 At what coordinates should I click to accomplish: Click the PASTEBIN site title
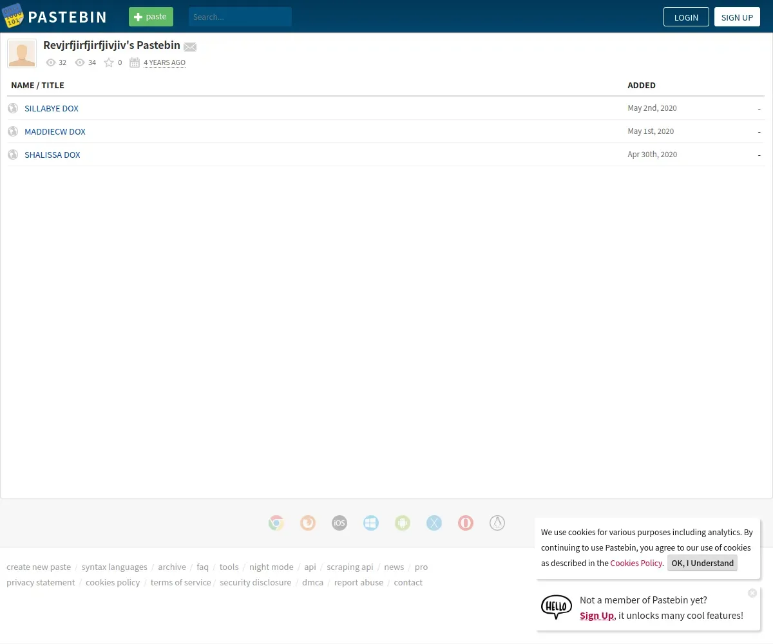click(68, 17)
